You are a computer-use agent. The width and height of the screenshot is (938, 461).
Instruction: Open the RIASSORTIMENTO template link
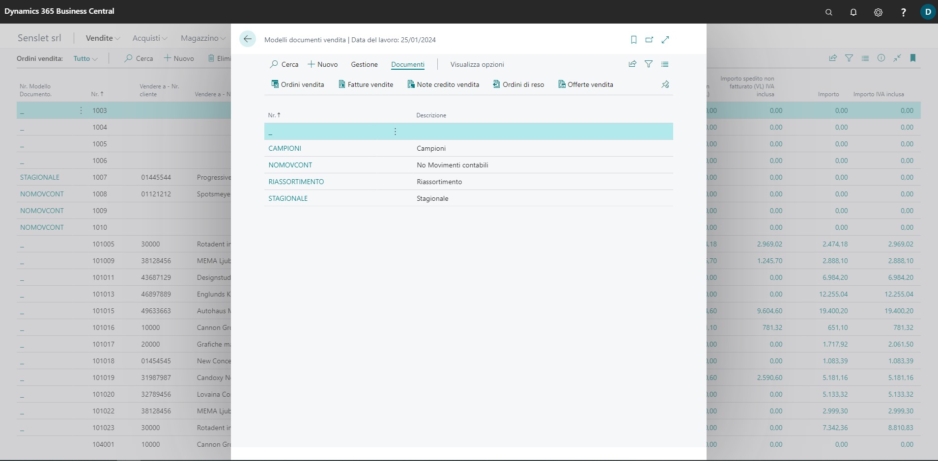pyautogui.click(x=296, y=182)
